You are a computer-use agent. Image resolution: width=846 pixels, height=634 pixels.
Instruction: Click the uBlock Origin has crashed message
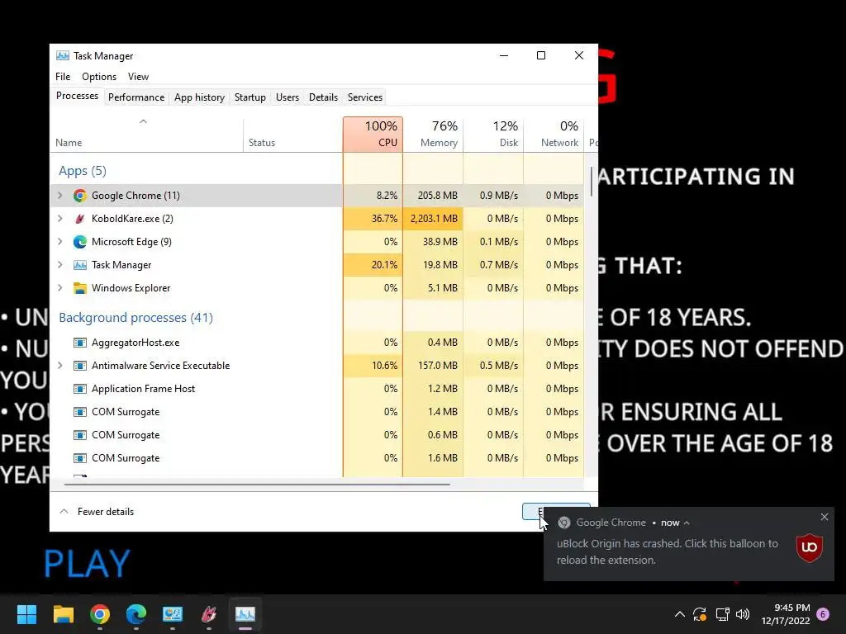click(668, 551)
